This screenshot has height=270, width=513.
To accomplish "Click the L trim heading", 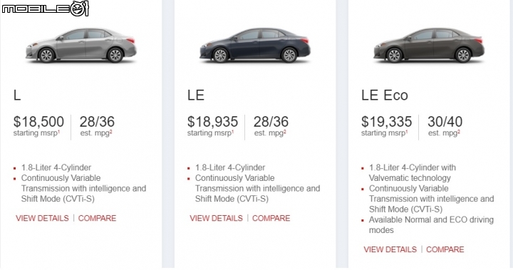I will click(17, 95).
